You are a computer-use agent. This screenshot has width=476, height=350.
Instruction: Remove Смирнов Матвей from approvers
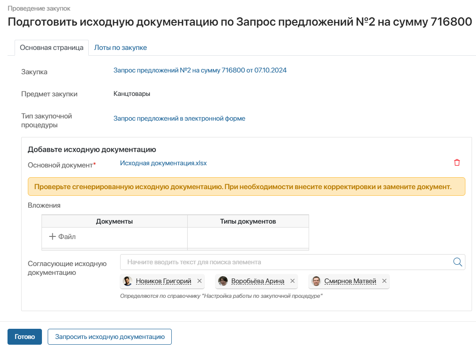coord(384,281)
